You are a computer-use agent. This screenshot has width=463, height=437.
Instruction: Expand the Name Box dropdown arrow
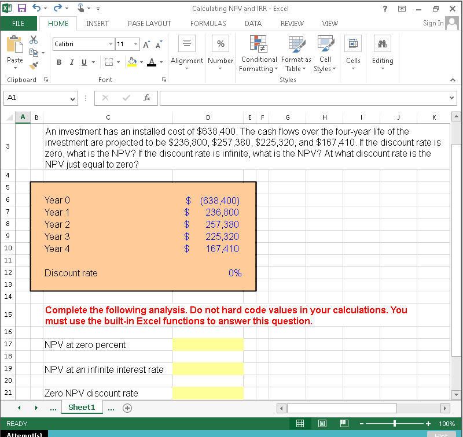point(72,99)
